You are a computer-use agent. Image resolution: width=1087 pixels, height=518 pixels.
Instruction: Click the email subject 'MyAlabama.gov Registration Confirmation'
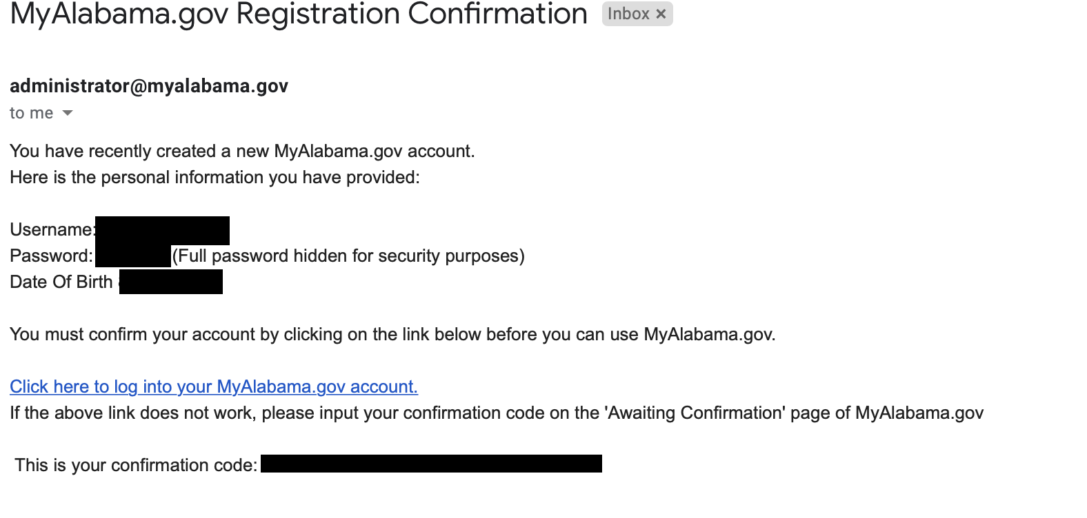tap(298, 14)
